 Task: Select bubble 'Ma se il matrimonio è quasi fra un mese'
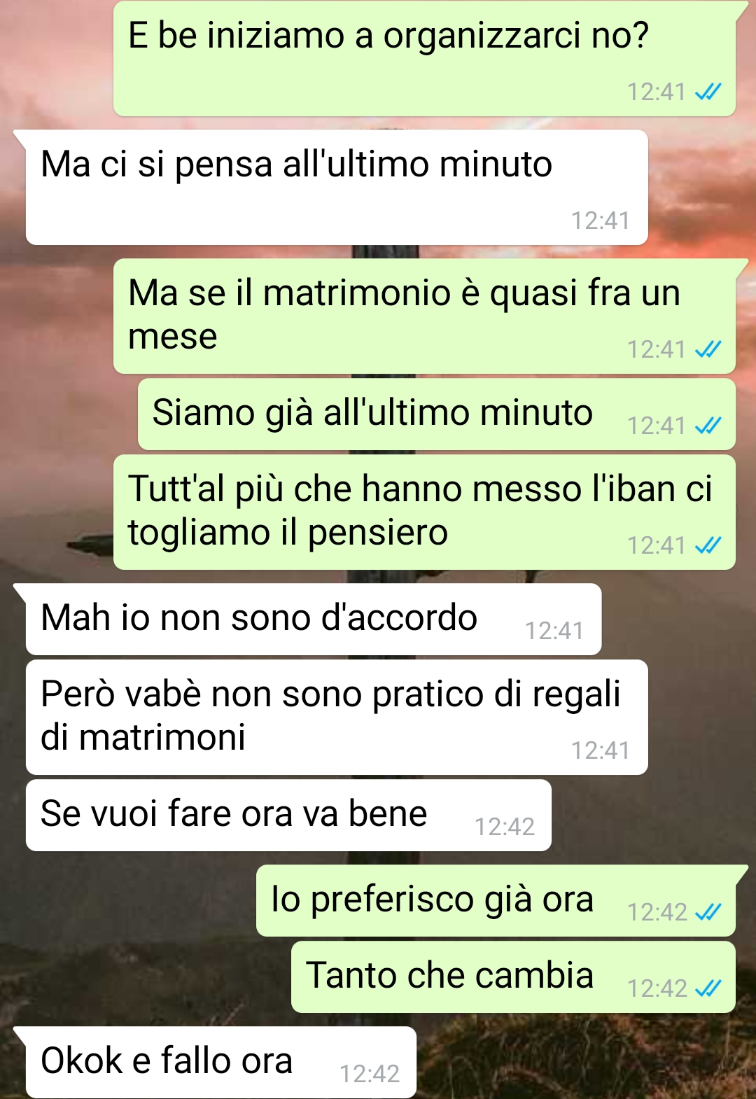pos(424,316)
